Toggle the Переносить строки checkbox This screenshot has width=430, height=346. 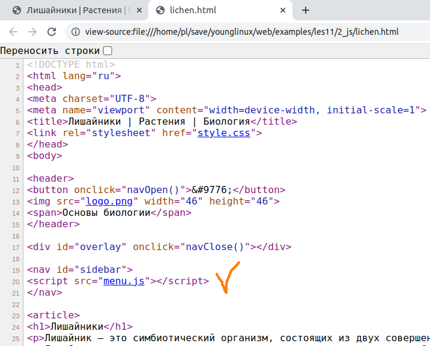point(107,50)
